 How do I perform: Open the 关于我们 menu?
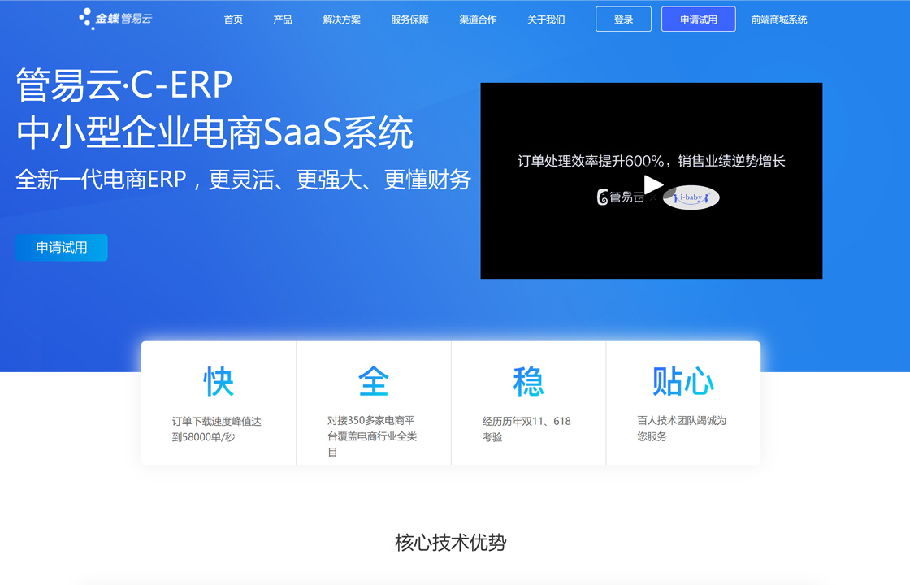pos(546,19)
